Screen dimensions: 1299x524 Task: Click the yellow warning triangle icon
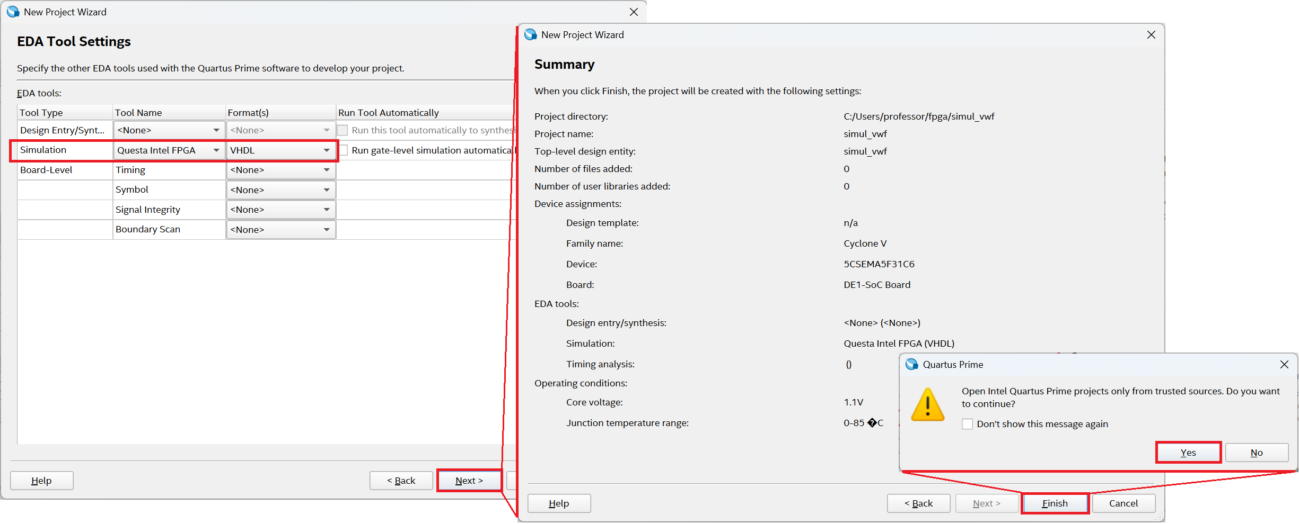pos(927,405)
